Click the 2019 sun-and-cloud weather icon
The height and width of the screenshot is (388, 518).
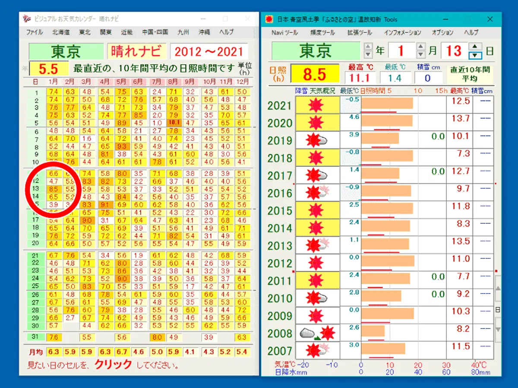coord(316,140)
